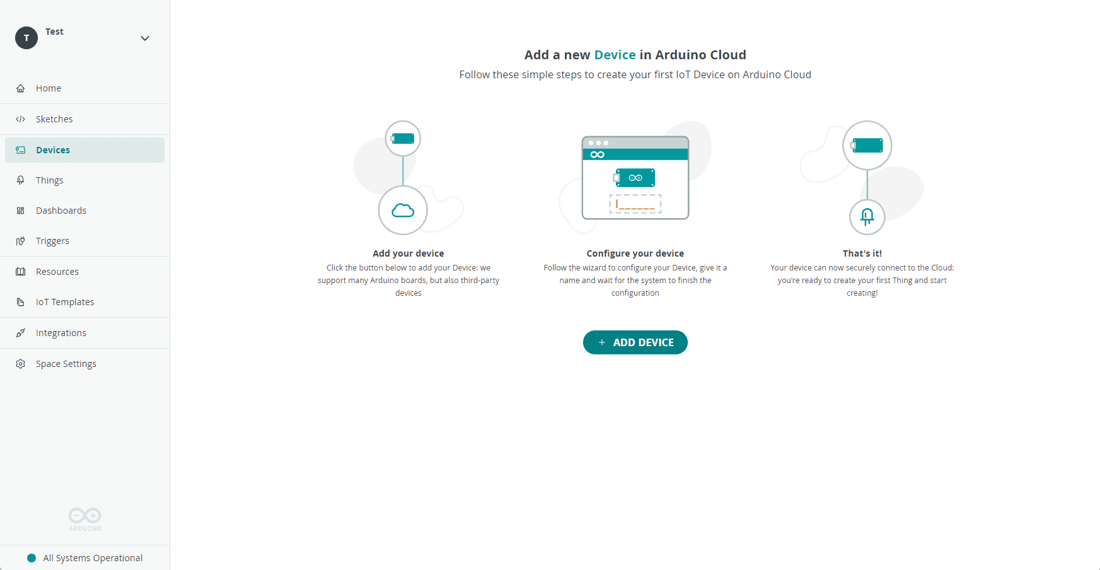1100x570 pixels.
Task: Expand the Test workspace dropdown chevron
Action: pyautogui.click(x=144, y=38)
